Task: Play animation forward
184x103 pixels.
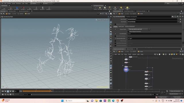Action: tap(11, 91)
